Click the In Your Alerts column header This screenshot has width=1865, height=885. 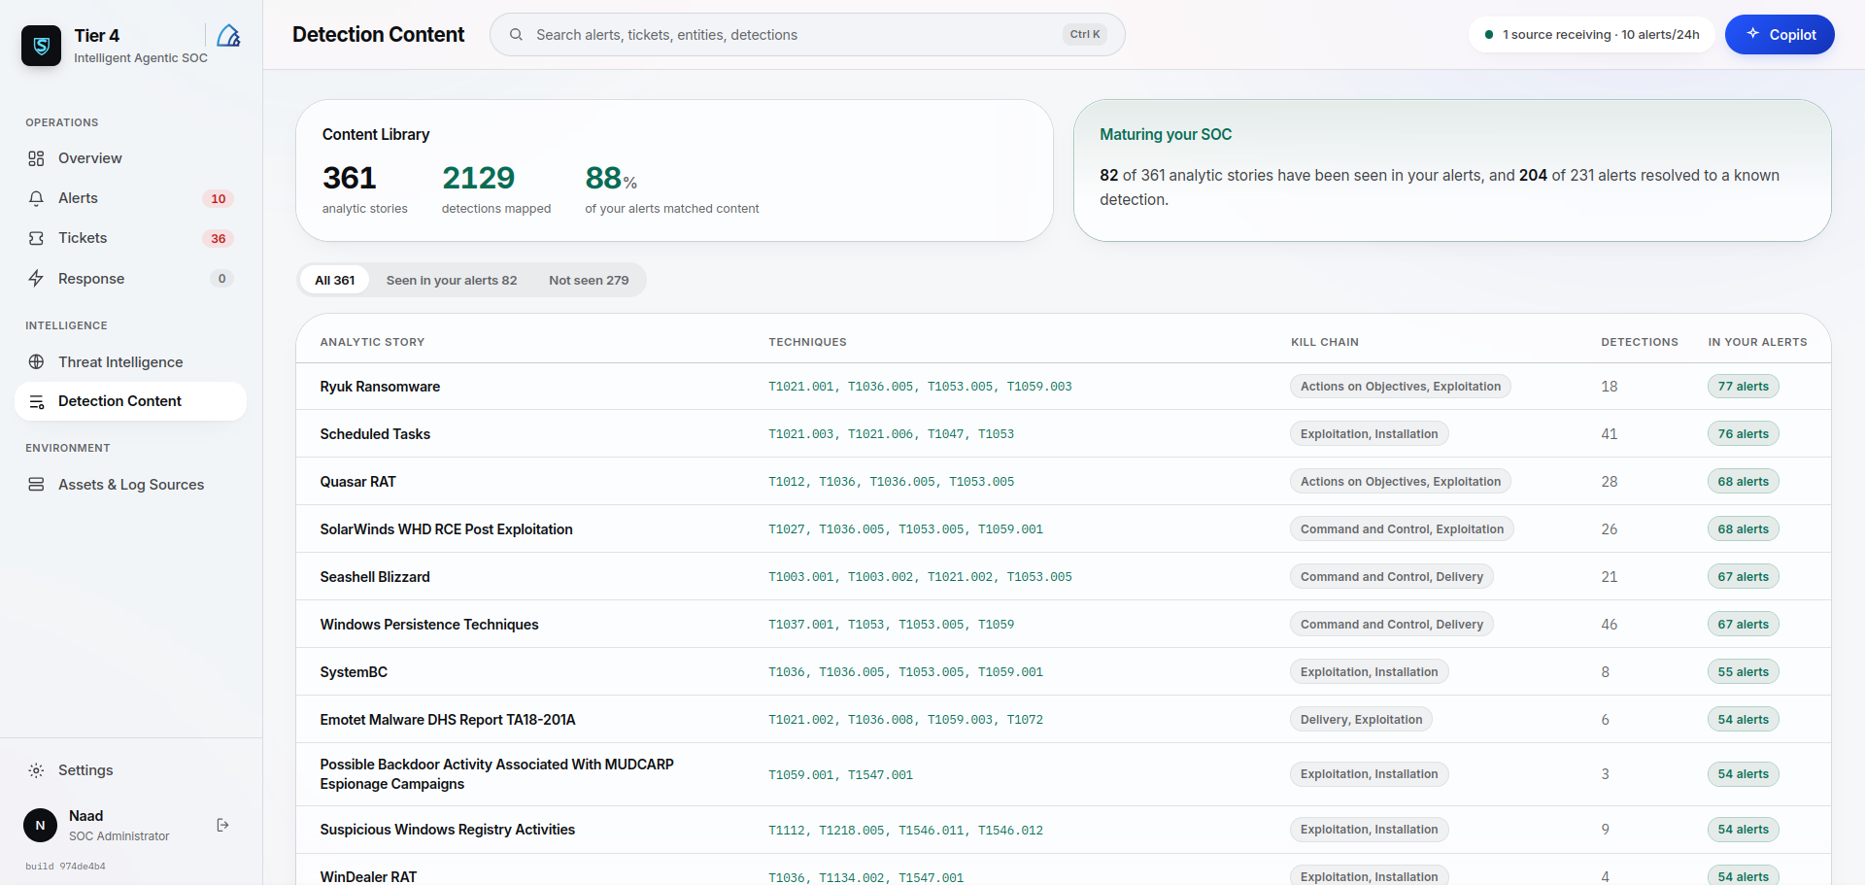(x=1757, y=342)
